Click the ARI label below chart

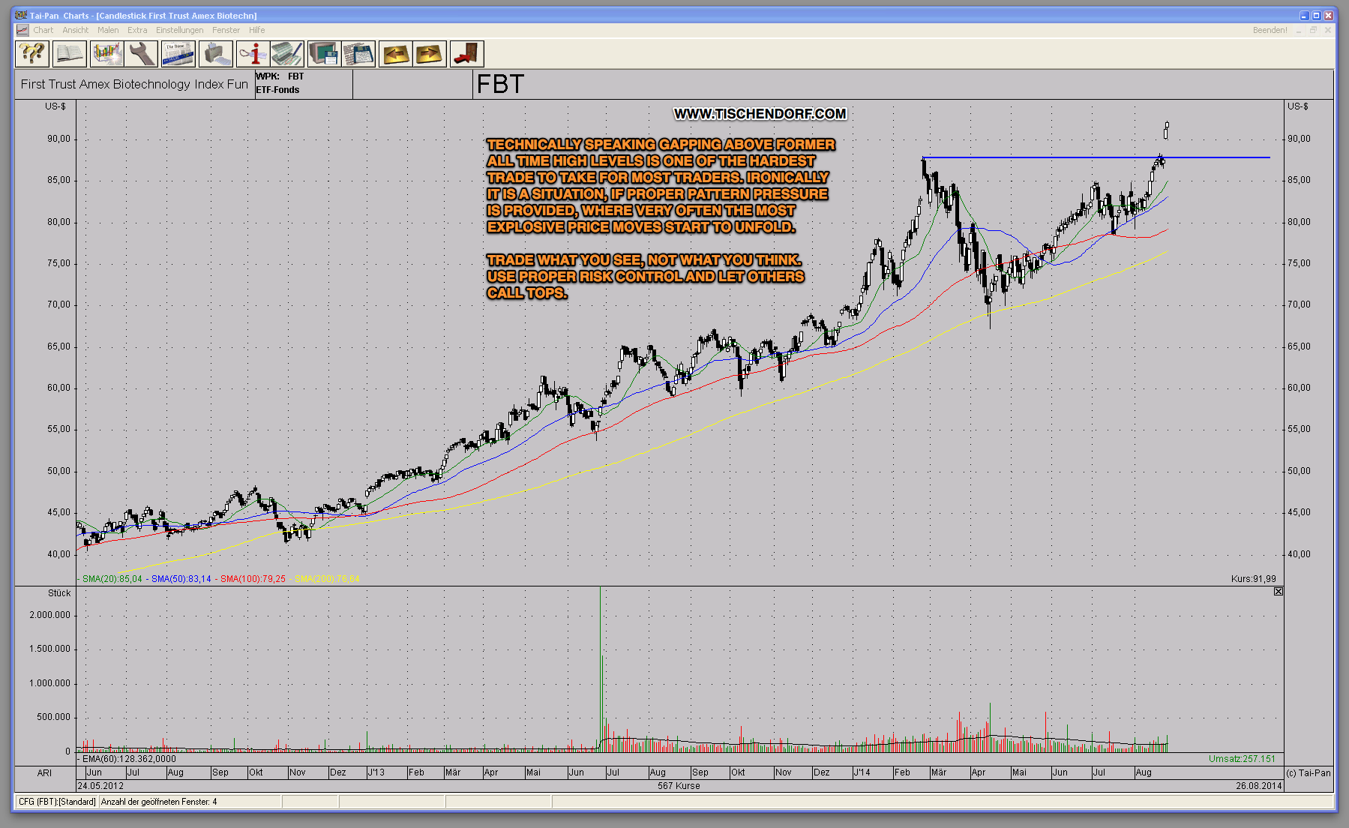coord(44,772)
